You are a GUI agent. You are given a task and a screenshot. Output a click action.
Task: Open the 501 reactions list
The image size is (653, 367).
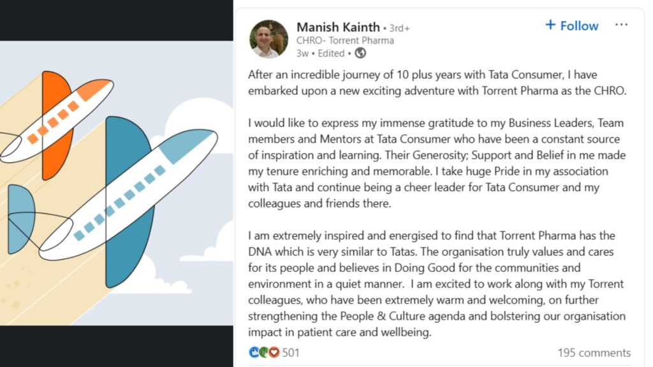(291, 353)
